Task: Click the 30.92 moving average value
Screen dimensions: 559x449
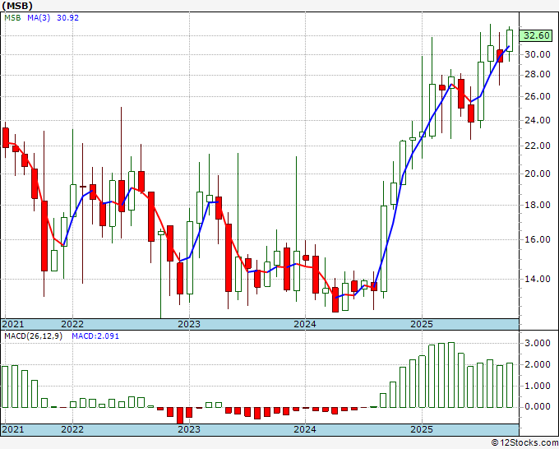Action: (x=67, y=18)
